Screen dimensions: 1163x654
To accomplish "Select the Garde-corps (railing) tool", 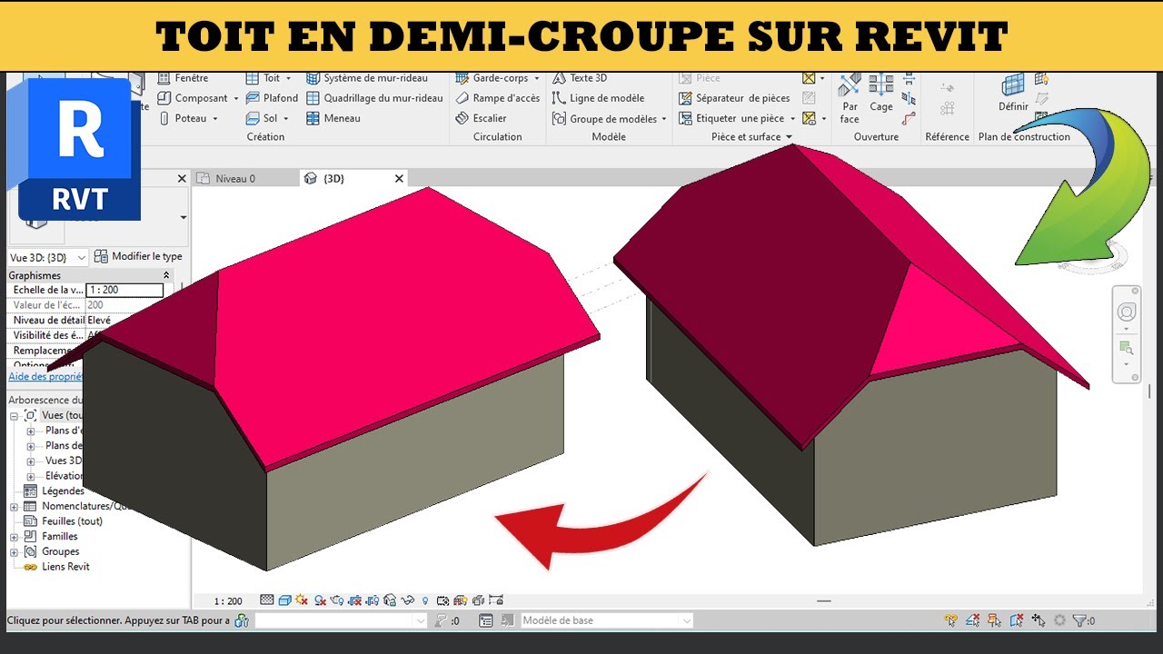I will [497, 78].
